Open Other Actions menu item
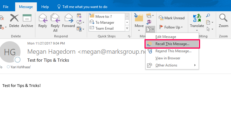Image resolution: width=231 pixels, height=135 pixels. pyautogui.click(x=172, y=65)
